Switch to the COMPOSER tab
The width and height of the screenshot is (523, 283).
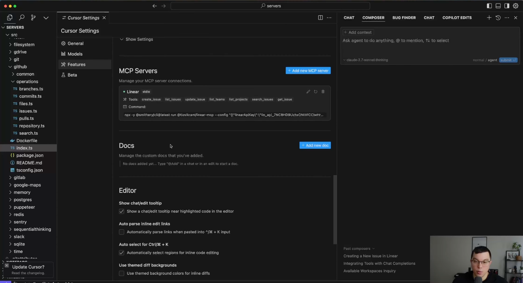[373, 18]
